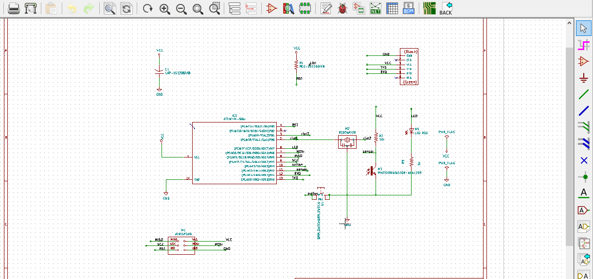This screenshot has height=279, width=593.
Task: Zoom in on the schematic
Action: [x=164, y=8]
